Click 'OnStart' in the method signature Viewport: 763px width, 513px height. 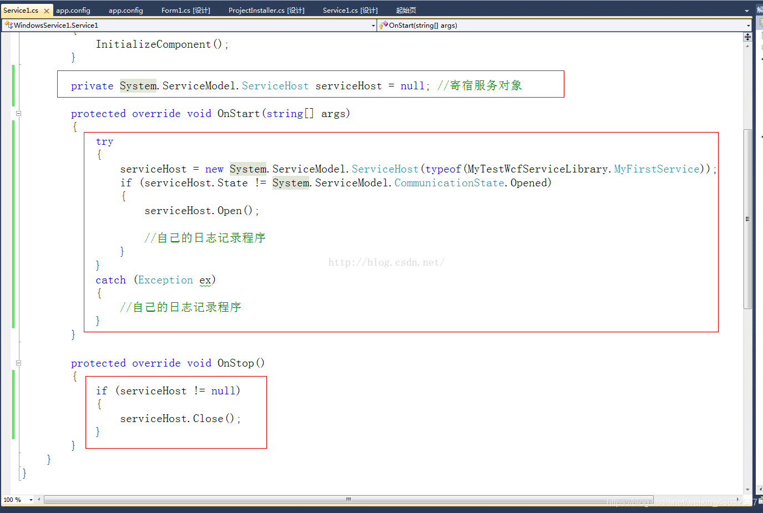239,114
